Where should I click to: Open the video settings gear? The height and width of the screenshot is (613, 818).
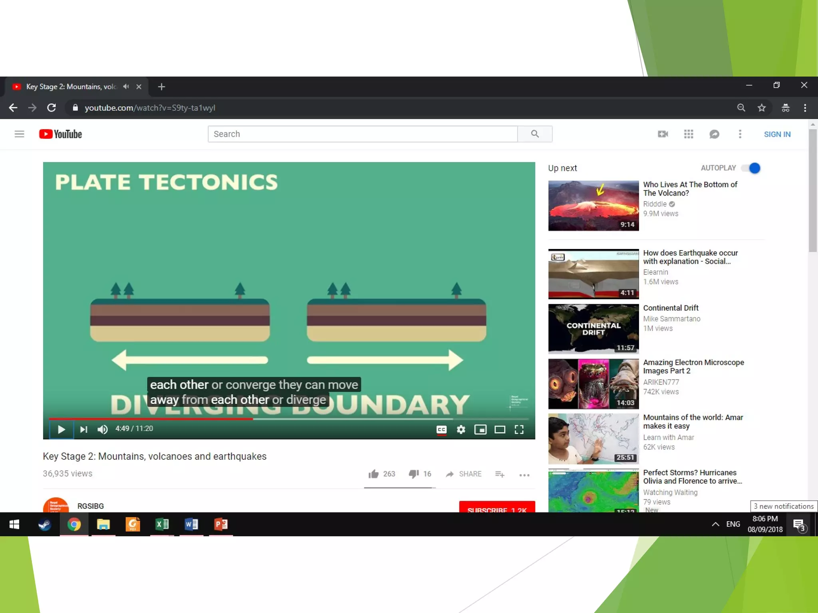[461, 429]
